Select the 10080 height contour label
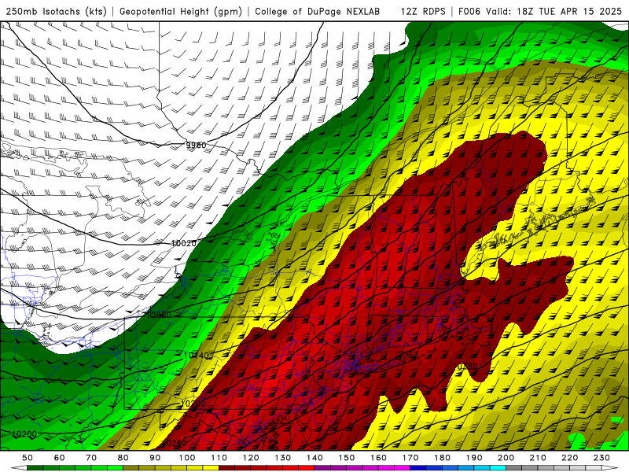The image size is (629, 472). [x=159, y=315]
